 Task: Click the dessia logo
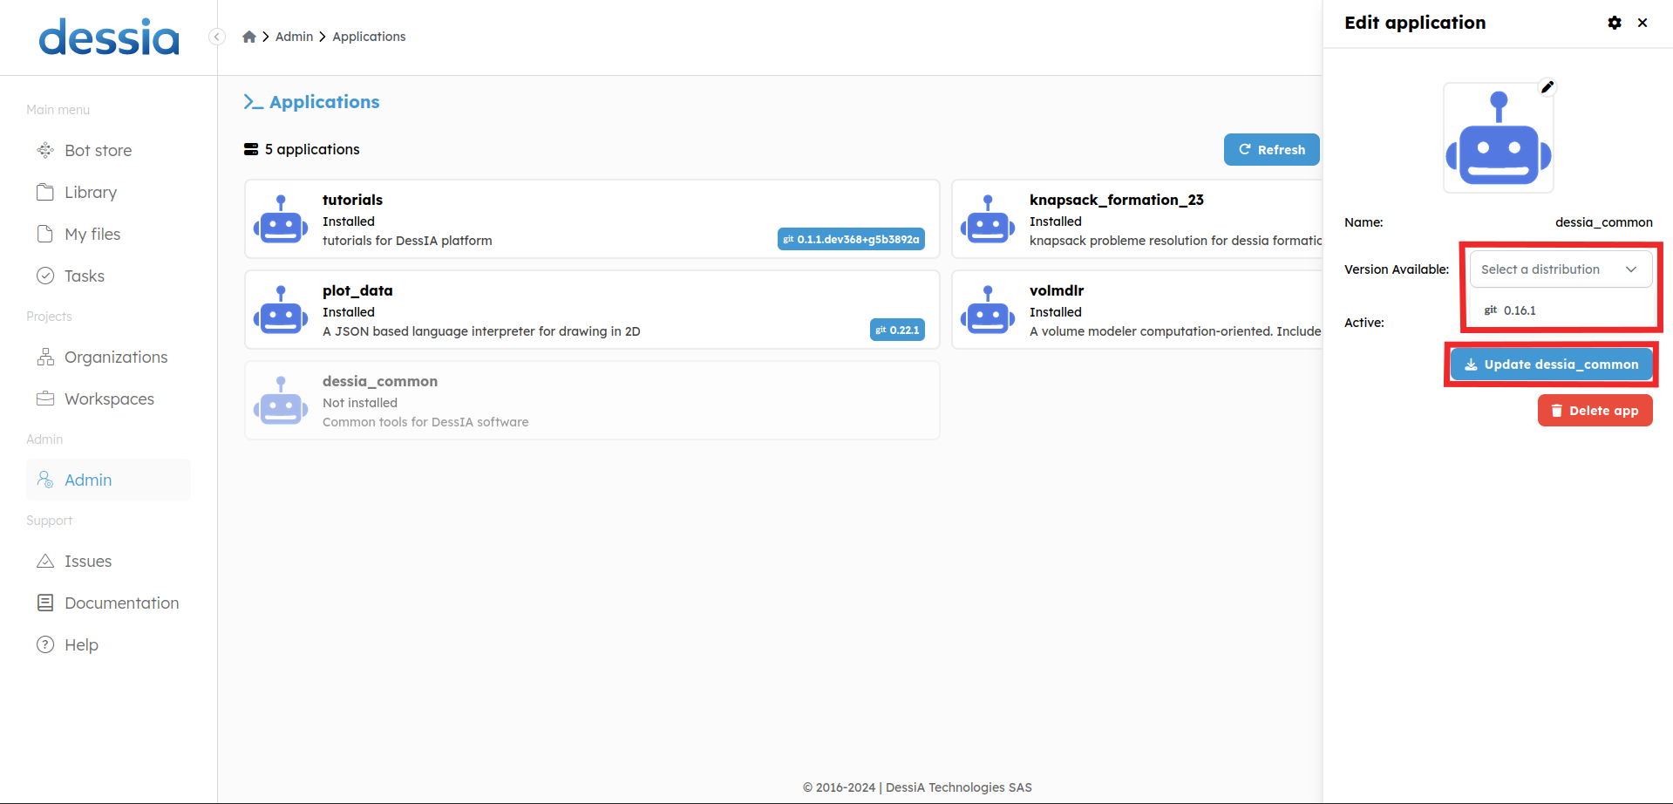[x=109, y=37]
